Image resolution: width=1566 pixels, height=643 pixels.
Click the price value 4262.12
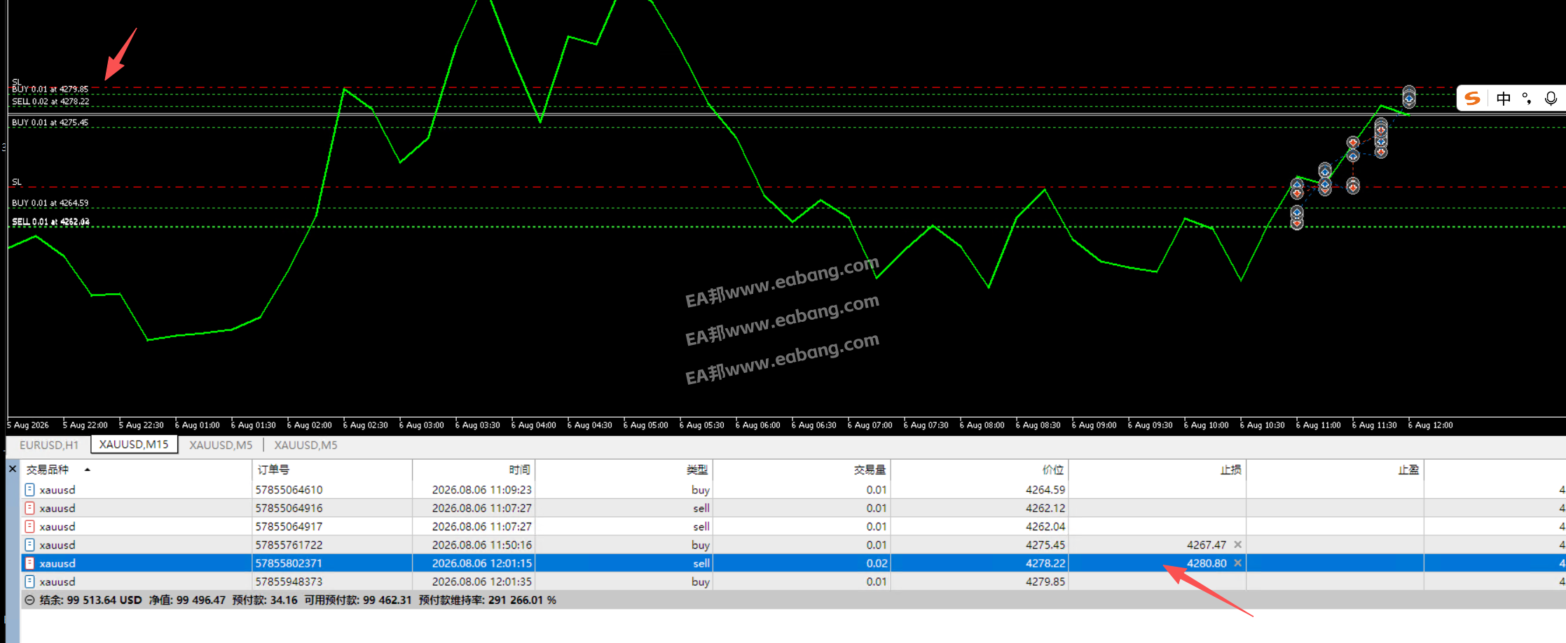coord(1045,508)
